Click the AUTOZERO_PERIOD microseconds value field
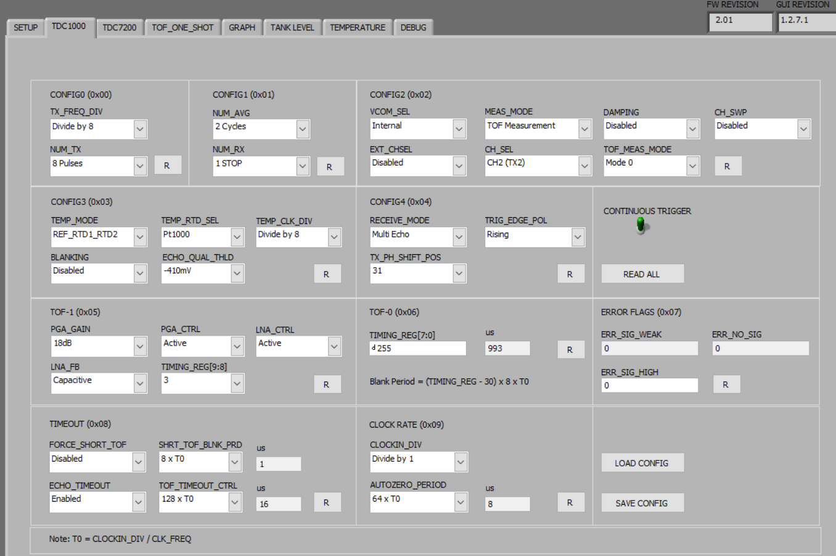 507,504
